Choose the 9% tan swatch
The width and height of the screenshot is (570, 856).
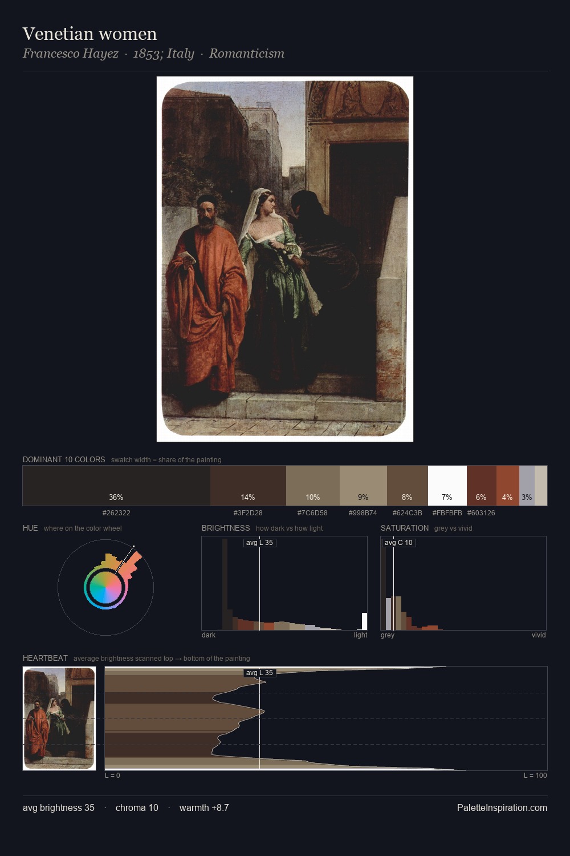363,486
